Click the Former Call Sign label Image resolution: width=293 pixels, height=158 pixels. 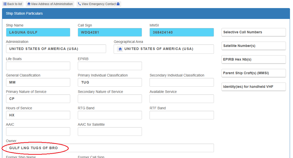click(x=91, y=157)
